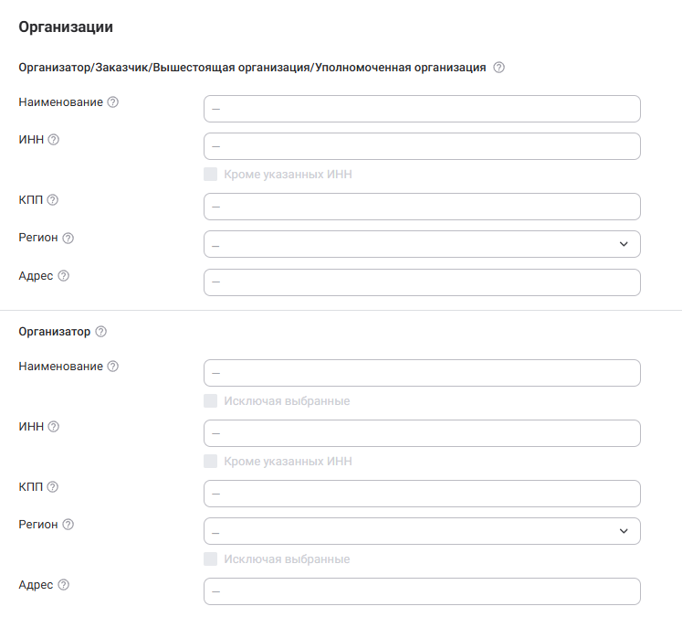Toggle Кроме указанных ИНН checkbox in Организатор section
The height and width of the screenshot is (617, 682).
pyautogui.click(x=211, y=462)
